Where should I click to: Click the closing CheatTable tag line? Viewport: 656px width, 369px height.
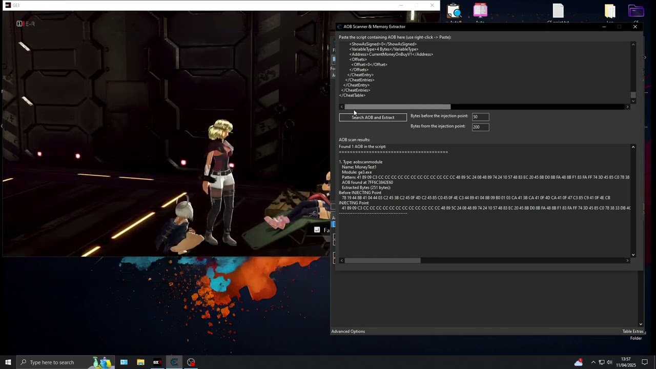click(352, 95)
